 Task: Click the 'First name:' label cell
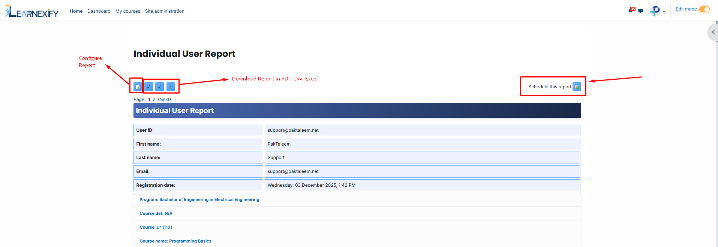tap(198, 144)
